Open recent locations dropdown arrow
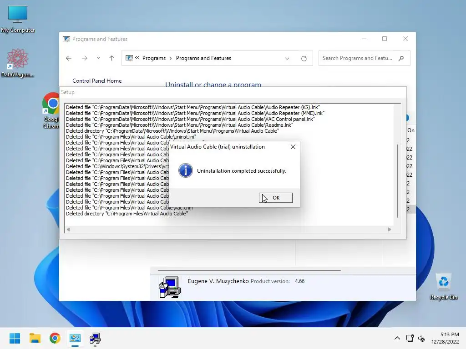The height and width of the screenshot is (349, 466). 98,58
